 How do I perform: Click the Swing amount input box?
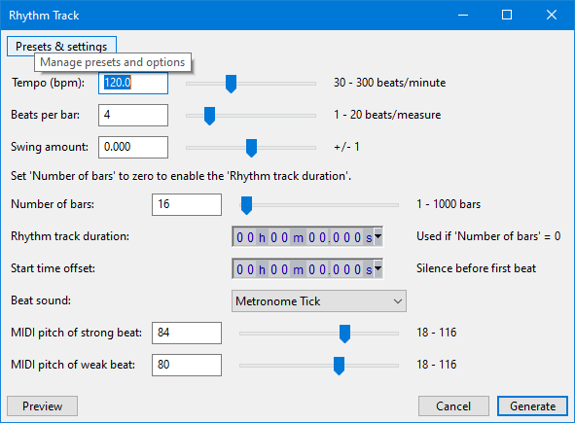133,147
